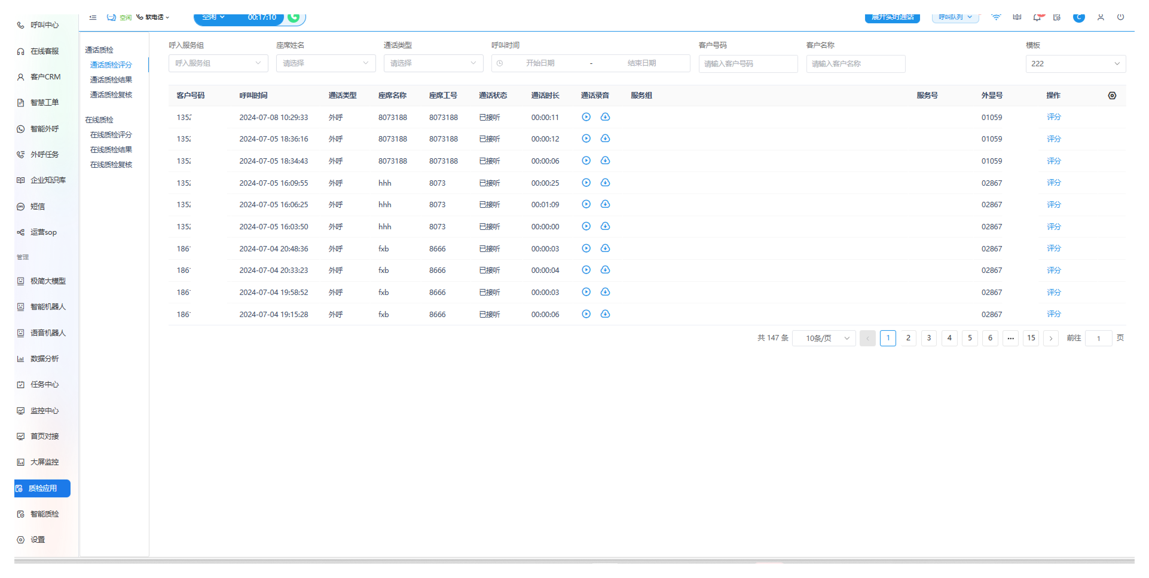Expand the 呼入服务组 dropdown
This screenshot has width=1149, height=578.
pyautogui.click(x=218, y=63)
